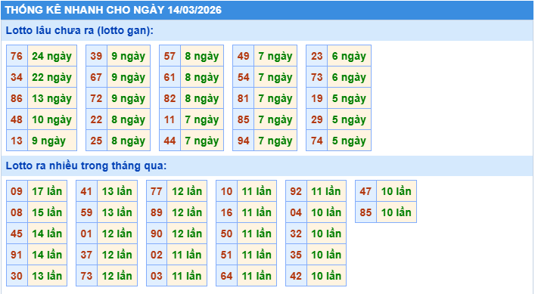Click the "11 lần" cell beside number 64
This screenshot has width=535, height=294.
pos(257,276)
